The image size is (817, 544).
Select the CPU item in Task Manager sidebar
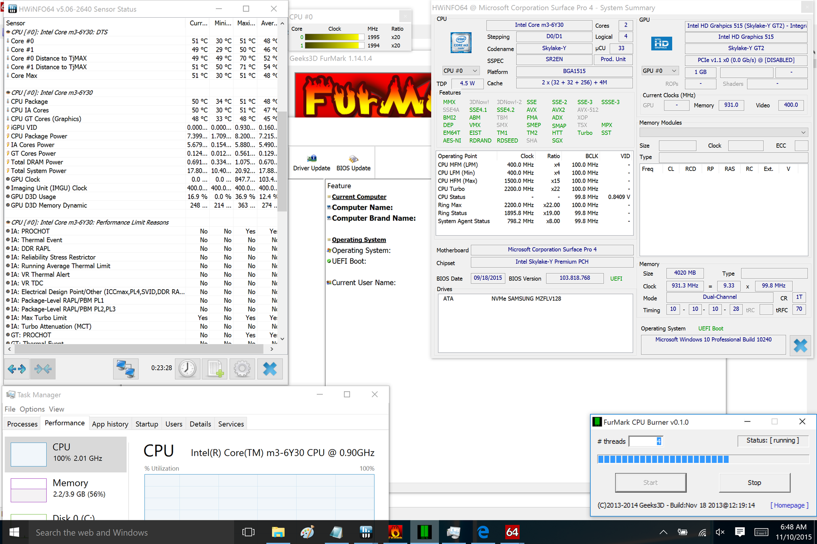[66, 454]
